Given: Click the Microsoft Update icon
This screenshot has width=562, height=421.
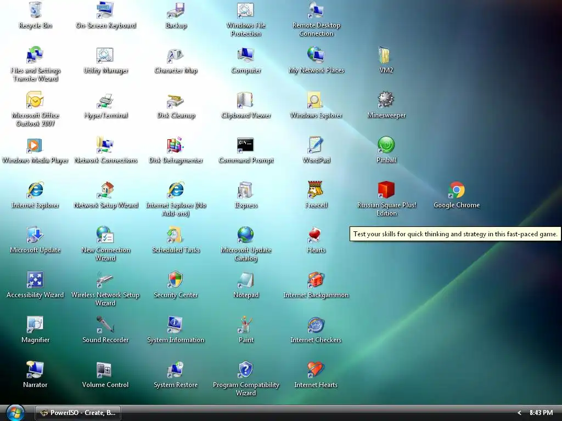Looking at the screenshot, I should tap(35, 235).
